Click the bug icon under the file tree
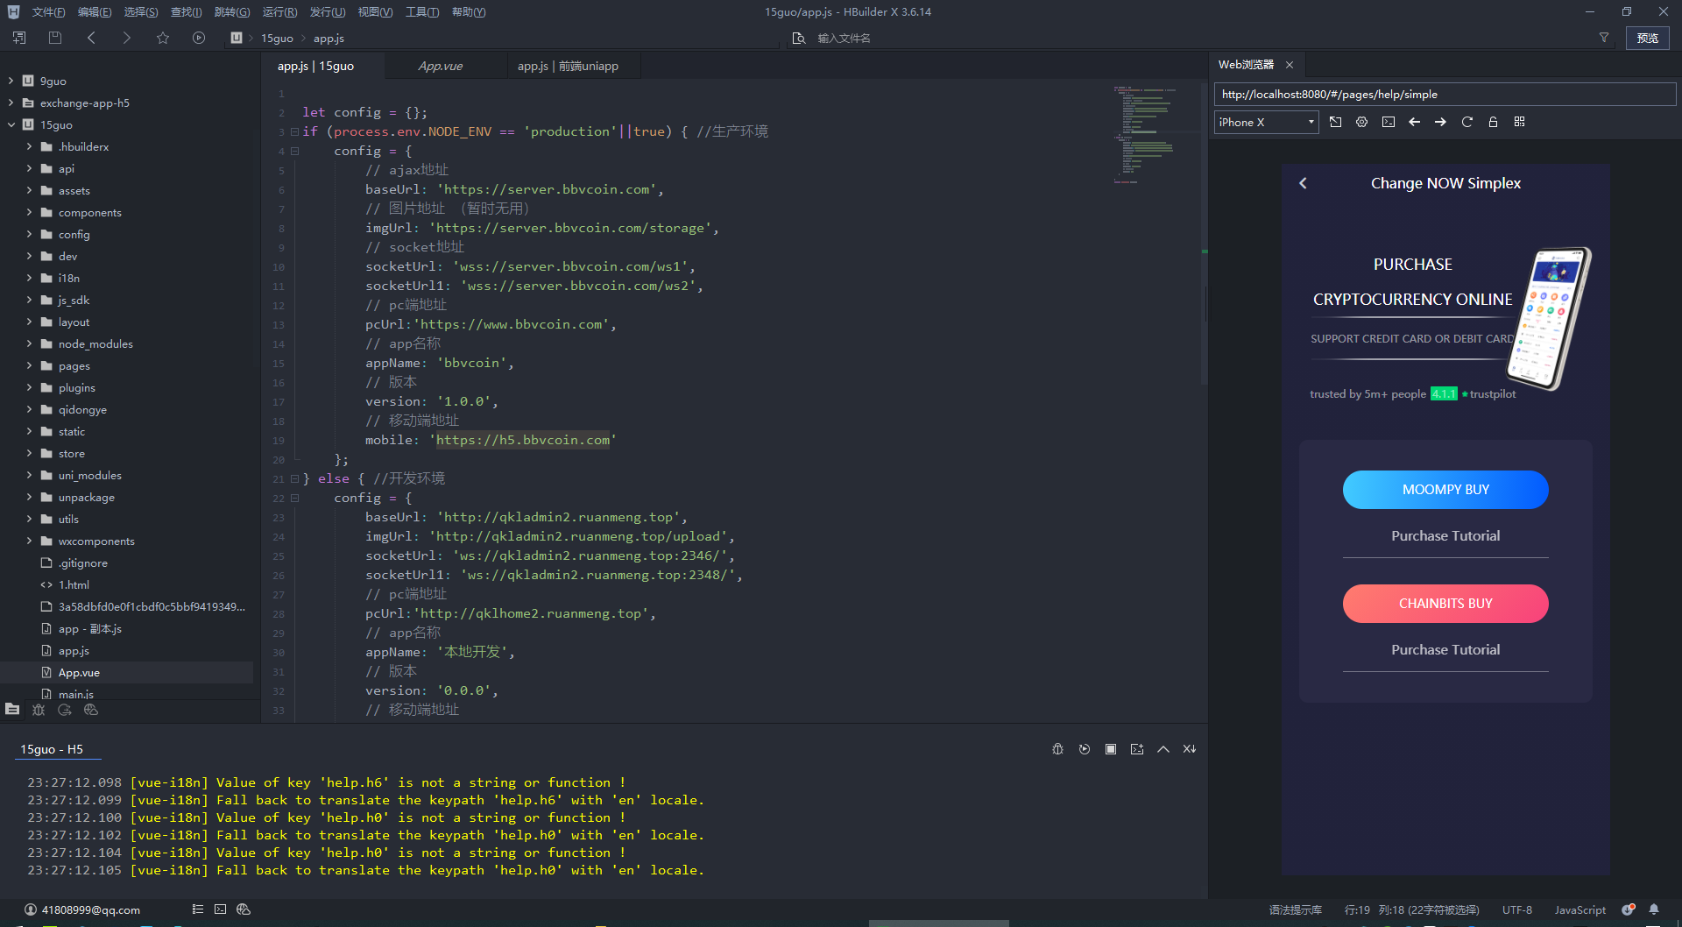Image resolution: width=1682 pixels, height=927 pixels. coord(39,710)
